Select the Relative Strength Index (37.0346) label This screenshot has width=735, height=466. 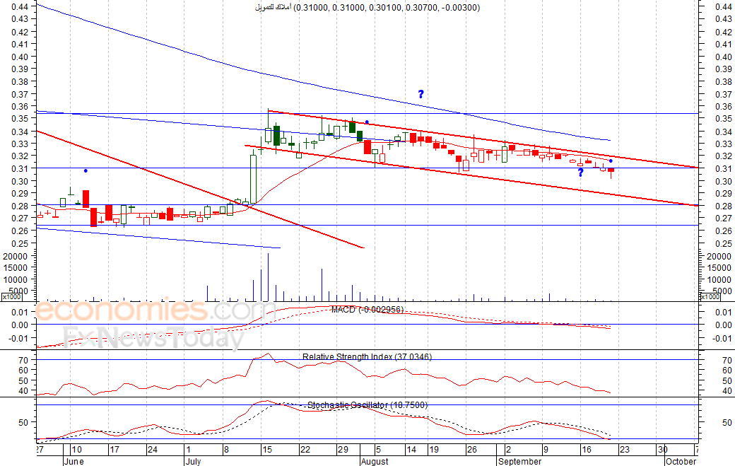coord(367,357)
